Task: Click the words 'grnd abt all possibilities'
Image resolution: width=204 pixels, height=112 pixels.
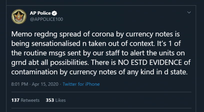Action: (x=50, y=63)
